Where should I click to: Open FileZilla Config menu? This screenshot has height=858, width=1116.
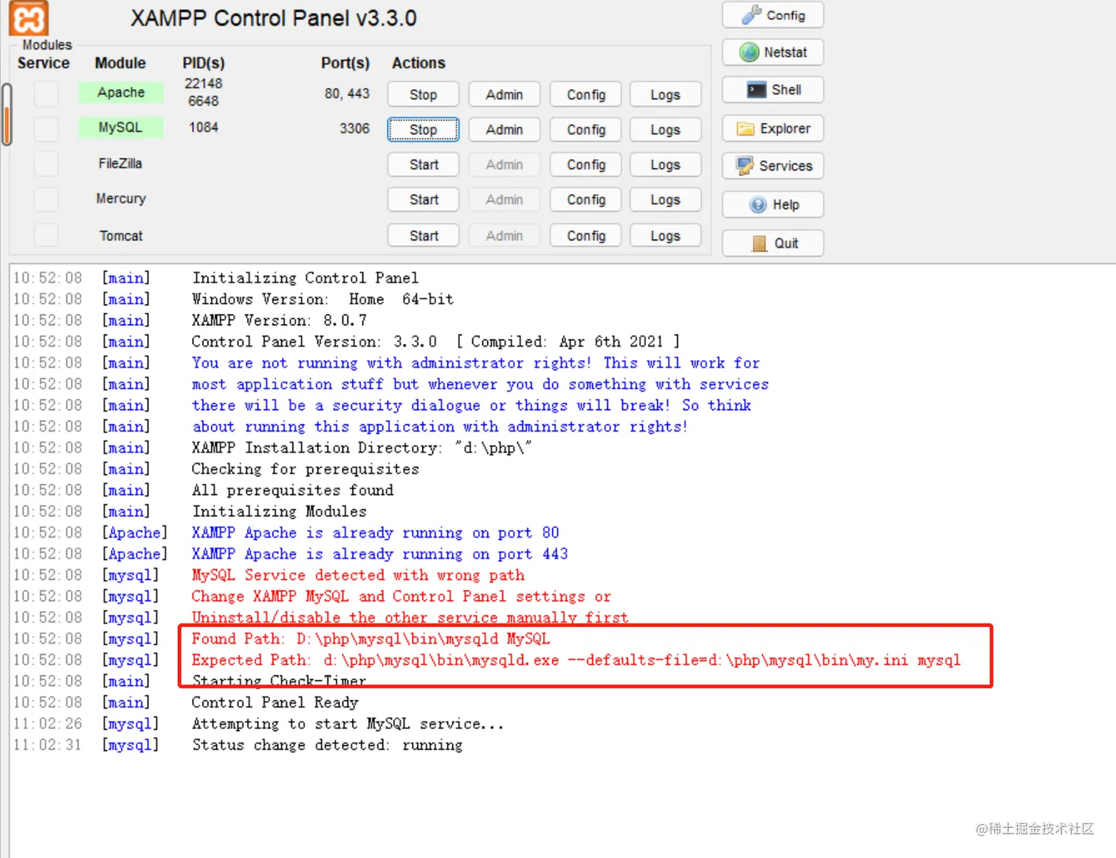click(586, 165)
